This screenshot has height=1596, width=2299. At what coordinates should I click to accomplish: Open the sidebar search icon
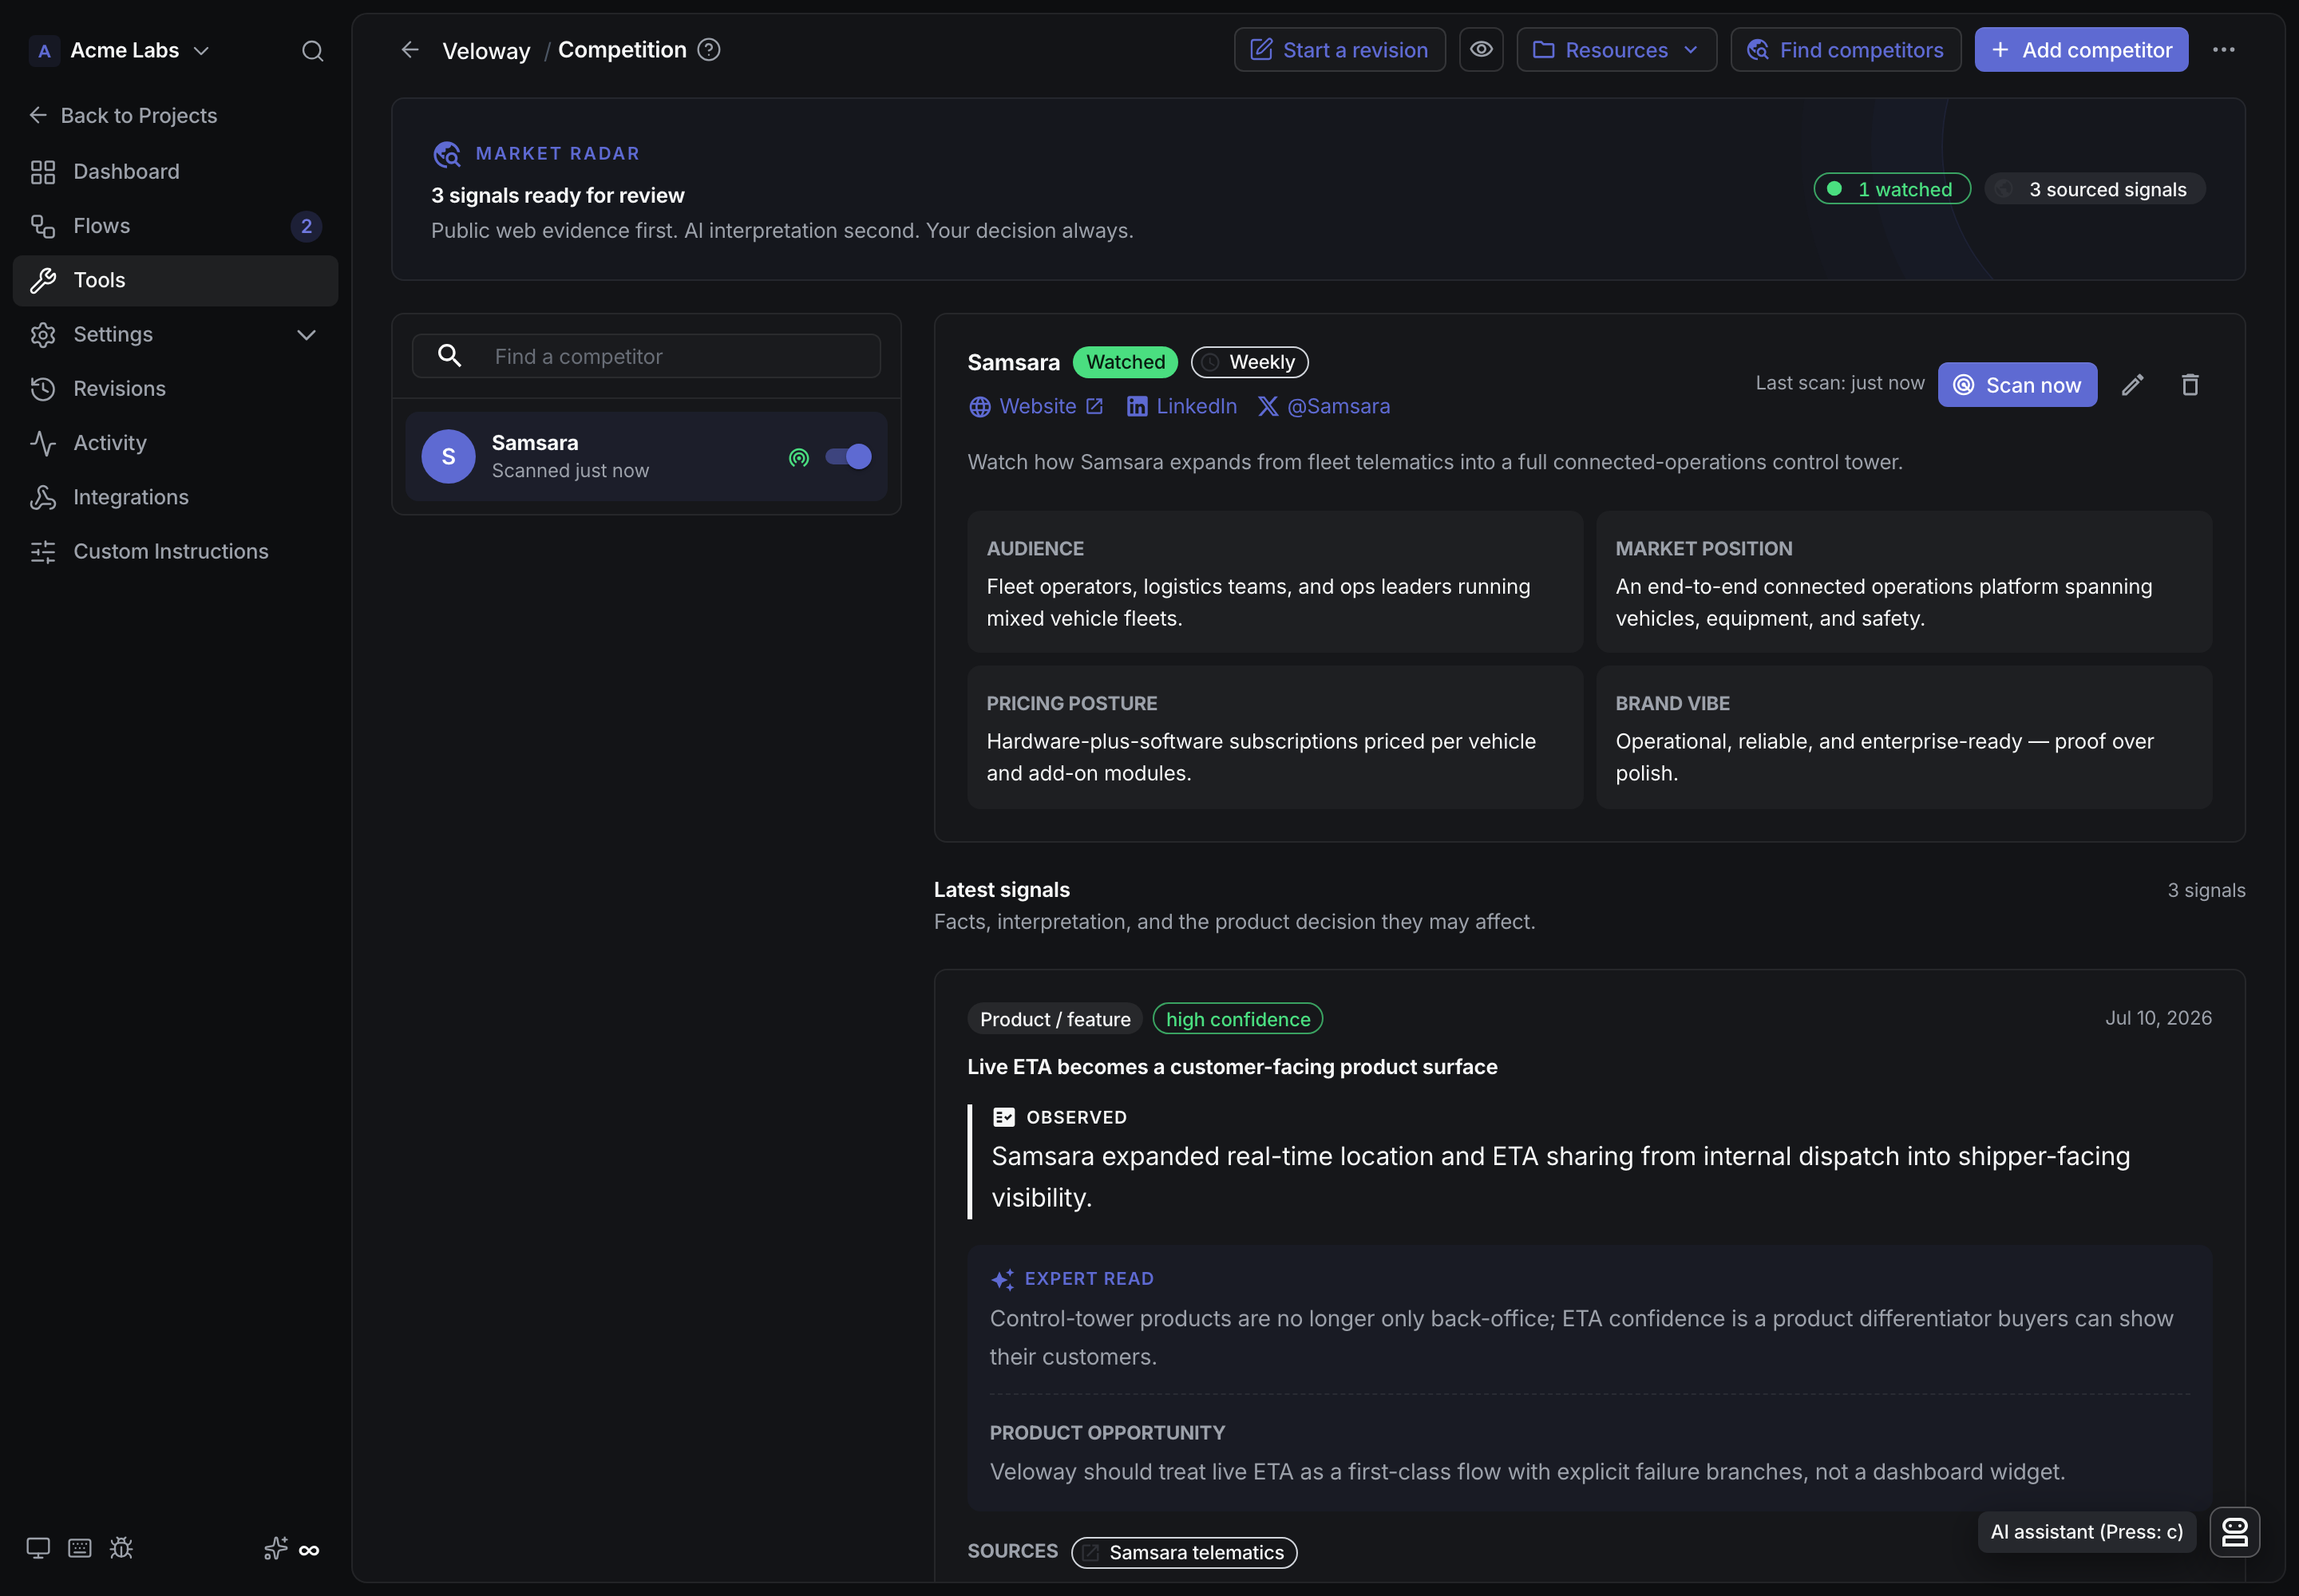[312, 50]
